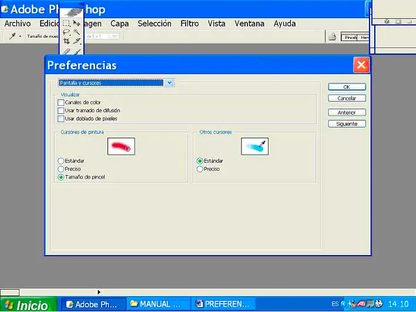Select the Lasso tool
Image resolution: width=416 pixels, height=312 pixels.
pos(66,32)
